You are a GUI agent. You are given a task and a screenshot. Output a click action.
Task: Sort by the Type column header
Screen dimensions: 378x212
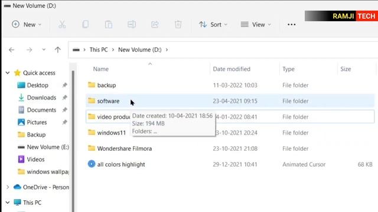[288, 69]
